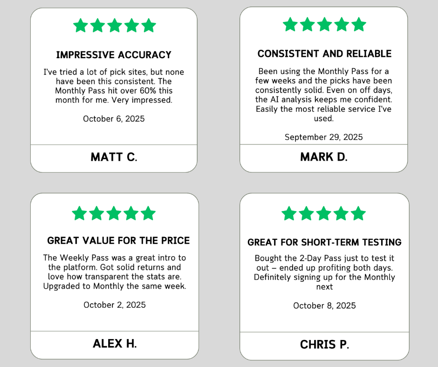Select the "Great for Short-Term Testing" title
Image resolution: width=438 pixels, height=367 pixels.
[x=324, y=242]
